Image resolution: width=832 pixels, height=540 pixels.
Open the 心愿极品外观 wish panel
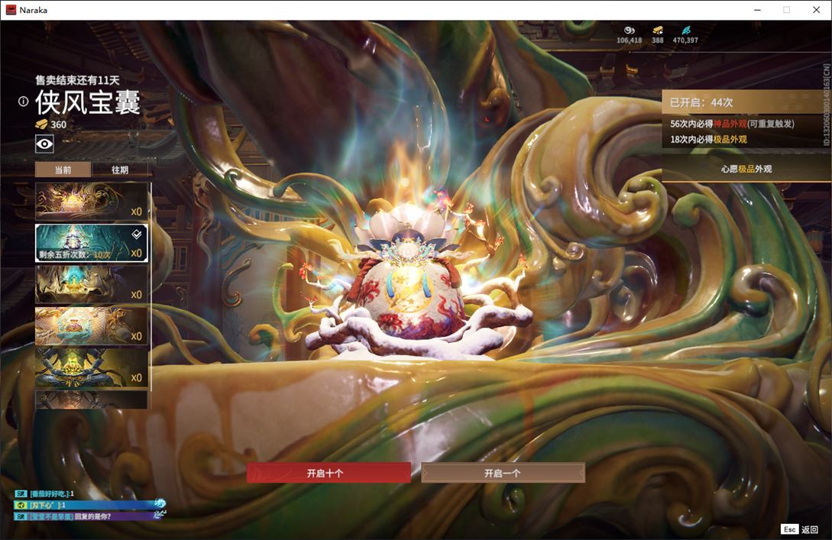pyautogui.click(x=746, y=169)
